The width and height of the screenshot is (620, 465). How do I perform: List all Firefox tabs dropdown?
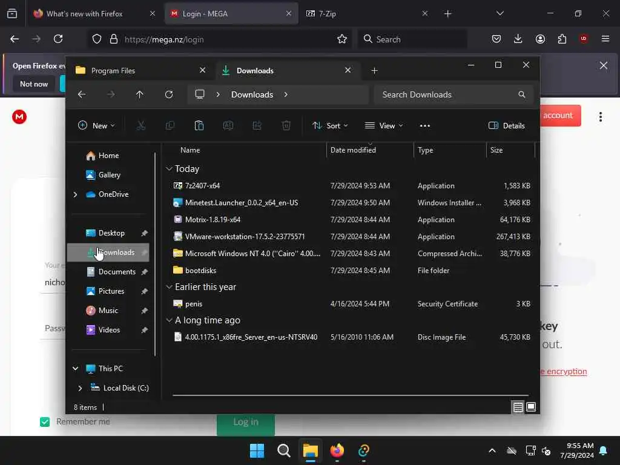[x=500, y=13]
